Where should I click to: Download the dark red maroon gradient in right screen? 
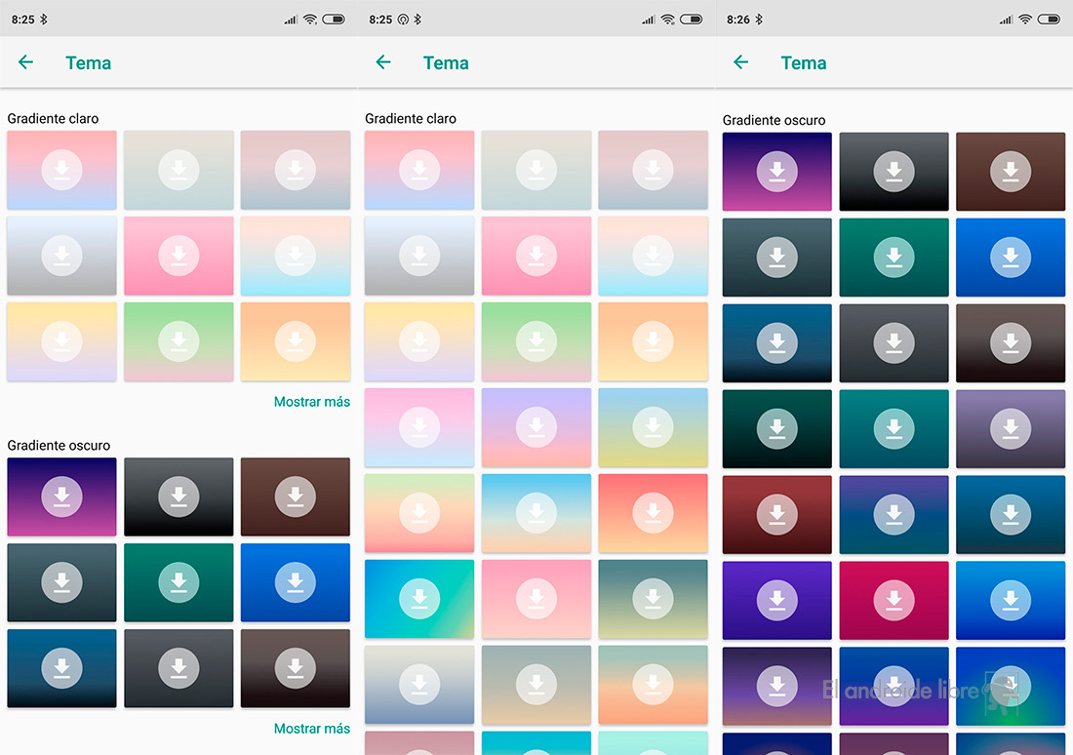(776, 514)
